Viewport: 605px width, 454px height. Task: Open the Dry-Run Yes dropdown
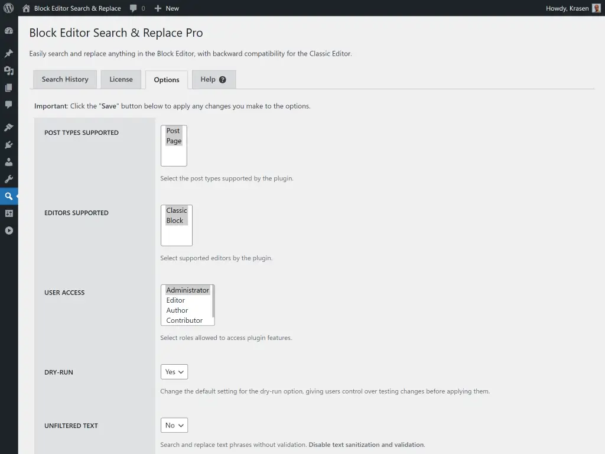(x=174, y=372)
